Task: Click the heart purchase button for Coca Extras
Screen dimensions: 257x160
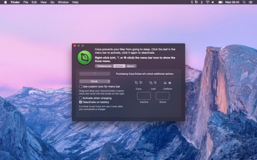Action: (x=95, y=73)
